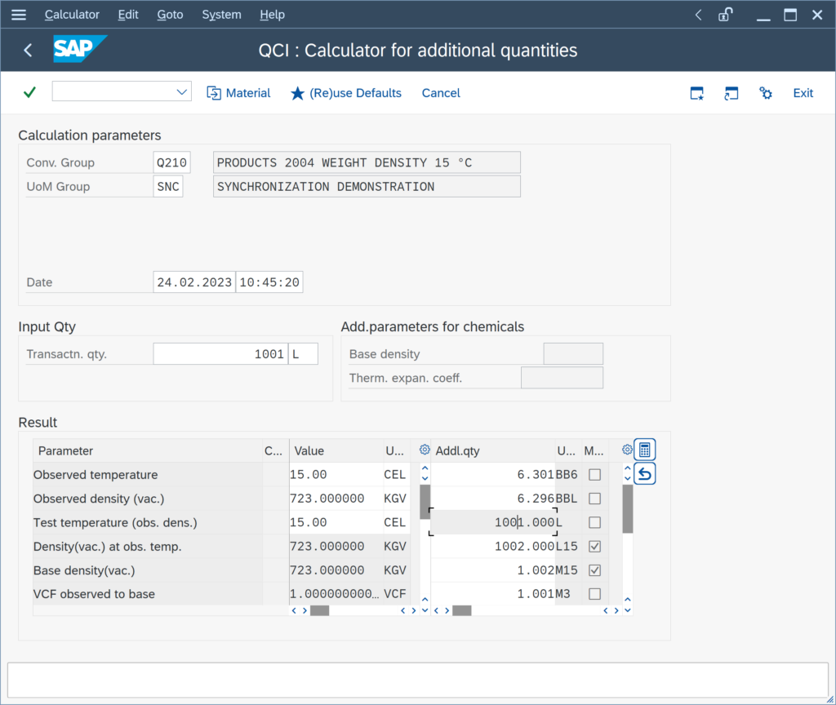Open the Help menu
This screenshot has height=705, width=836.
[x=272, y=15]
